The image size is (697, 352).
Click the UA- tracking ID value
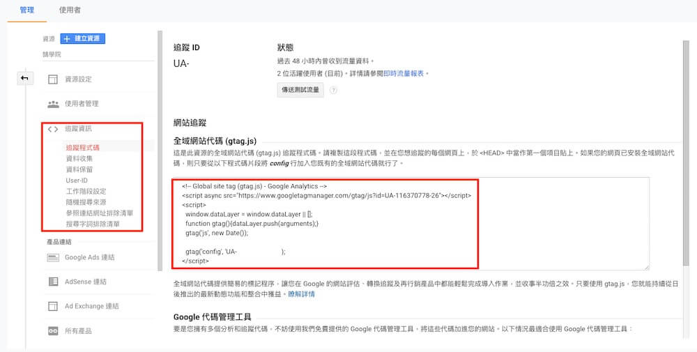coord(181,63)
